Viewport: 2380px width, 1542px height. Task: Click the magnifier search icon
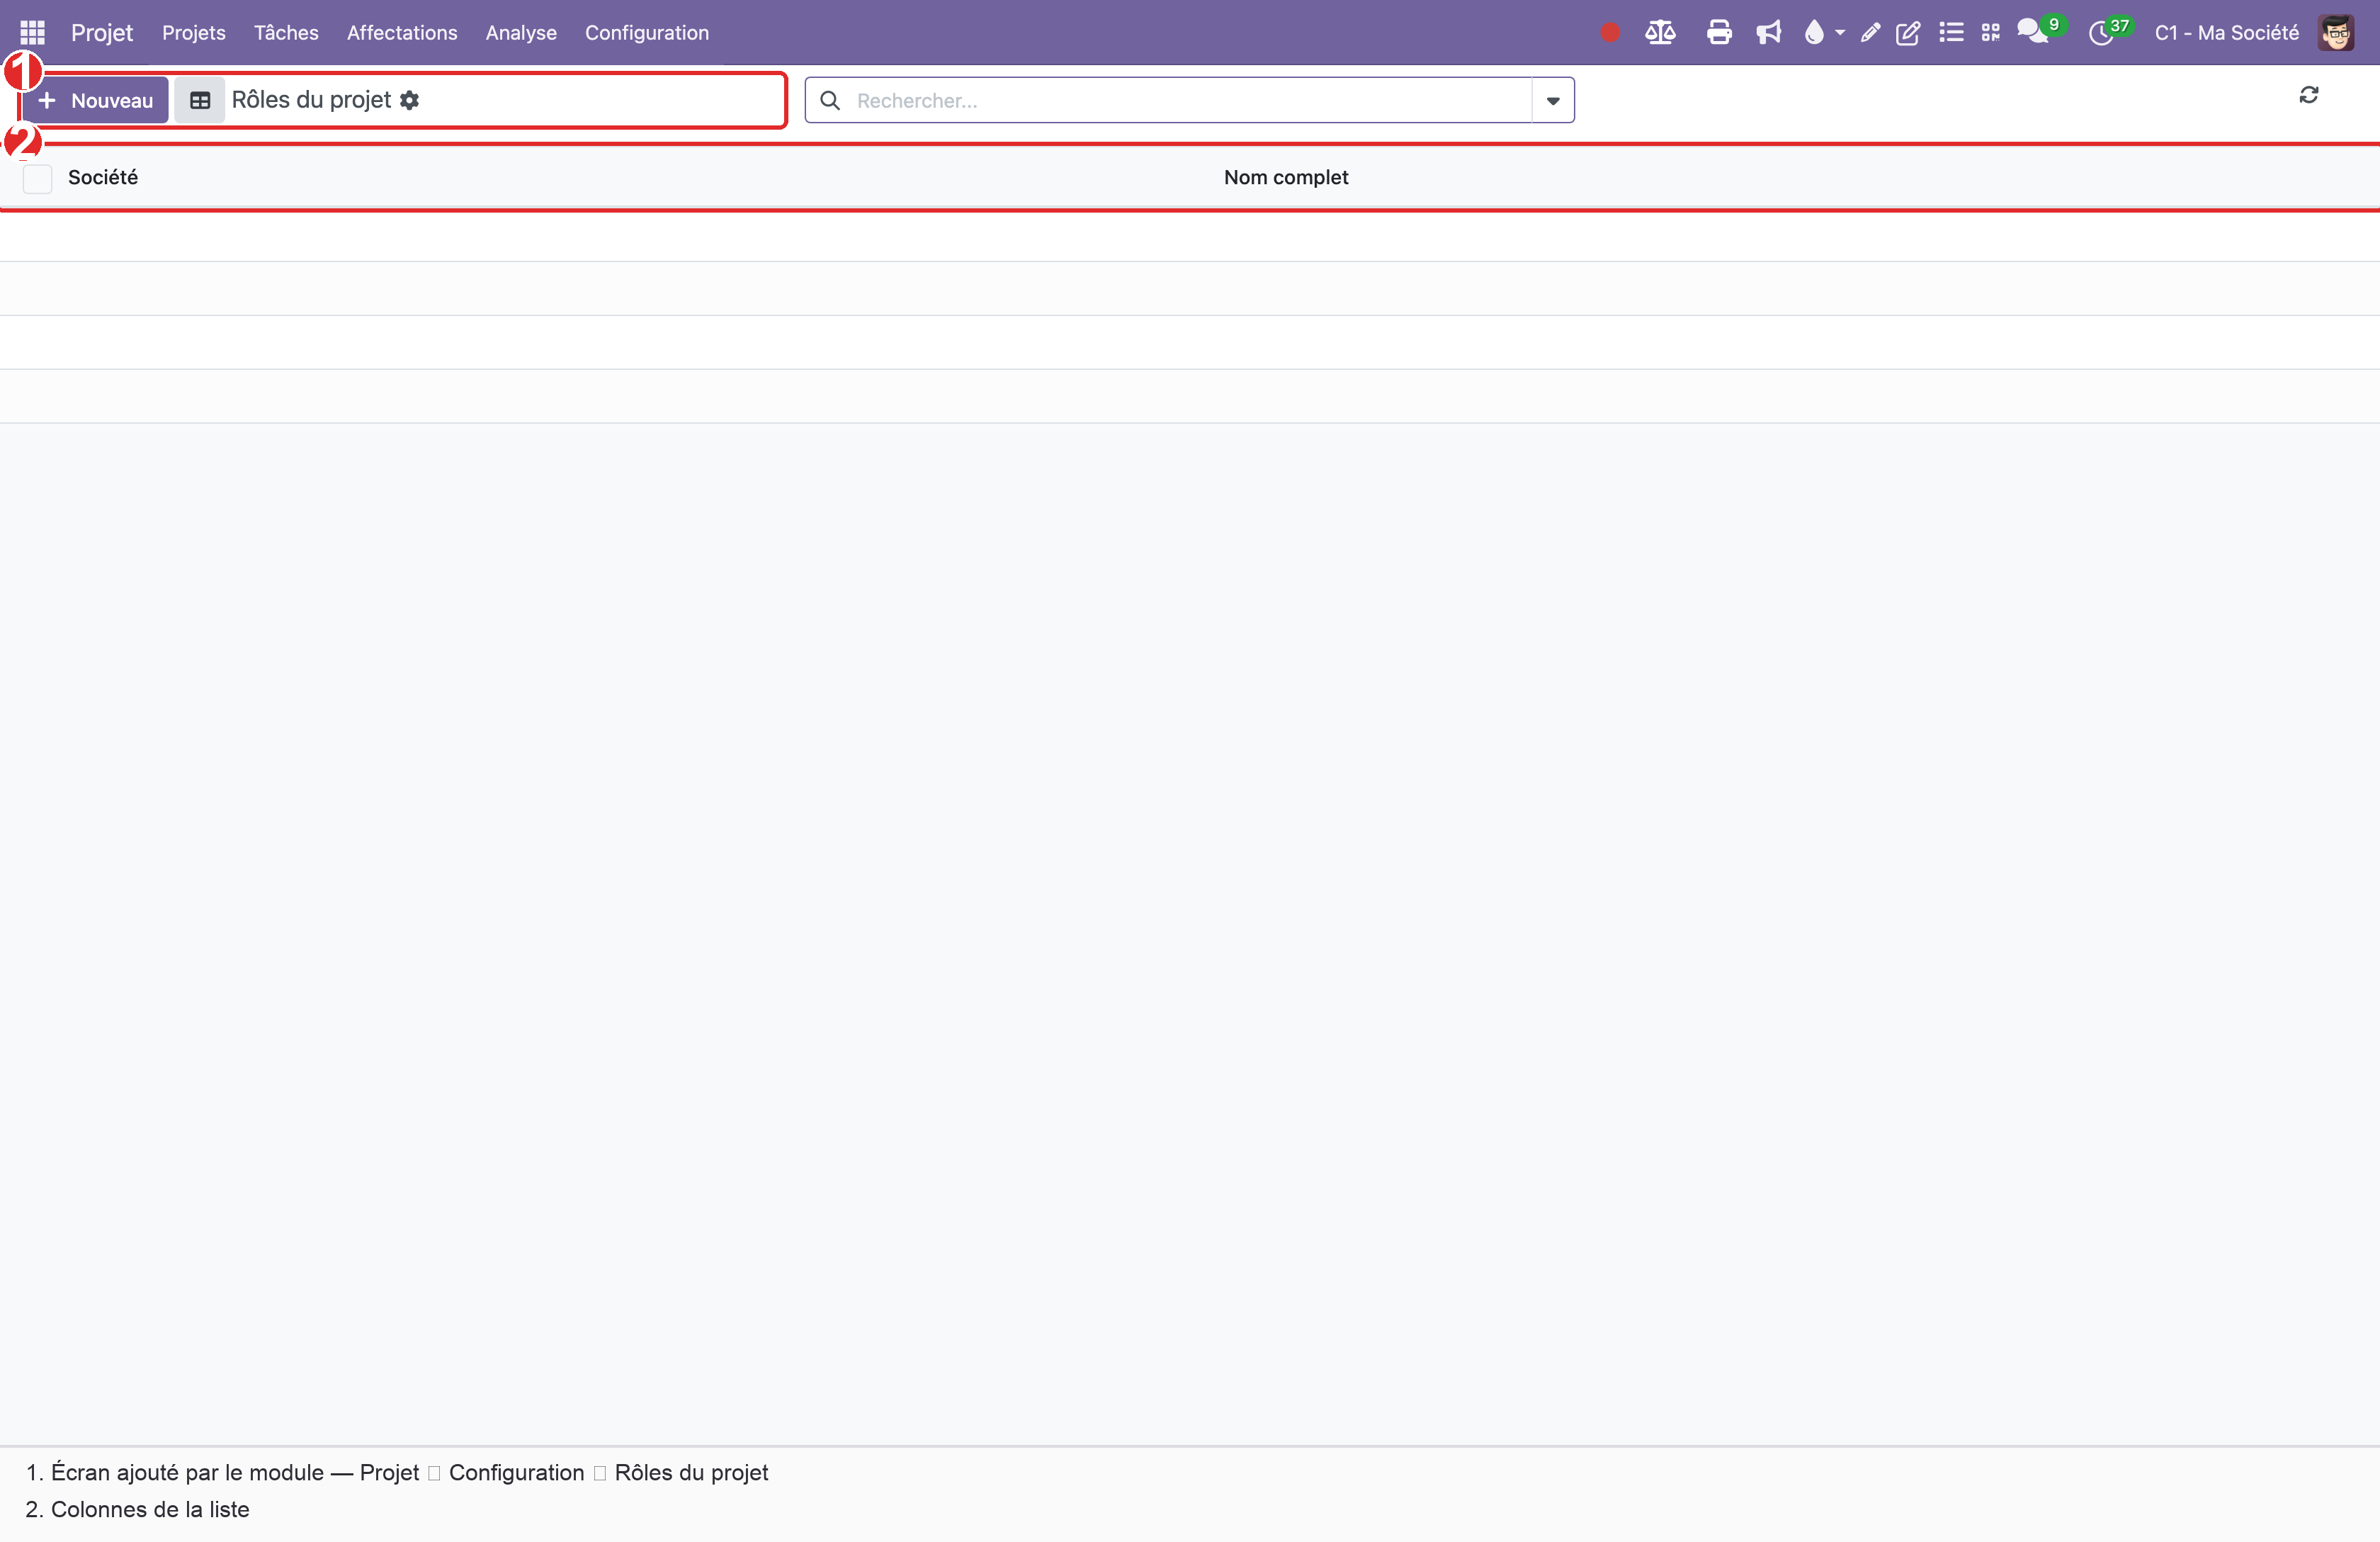[829, 100]
